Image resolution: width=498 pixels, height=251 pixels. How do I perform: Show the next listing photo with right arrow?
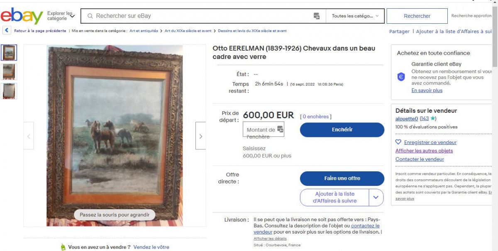(x=200, y=136)
